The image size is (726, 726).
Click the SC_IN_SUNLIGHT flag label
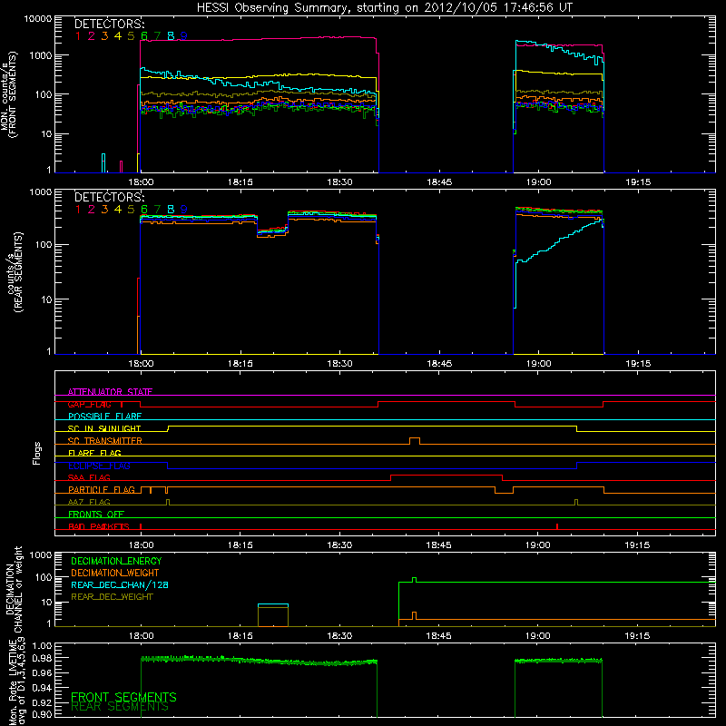pos(104,428)
